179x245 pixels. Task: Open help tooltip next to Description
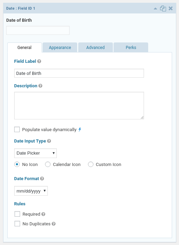click(40, 86)
